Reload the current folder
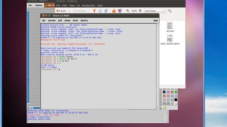The image size is (227, 127). [106, 11]
